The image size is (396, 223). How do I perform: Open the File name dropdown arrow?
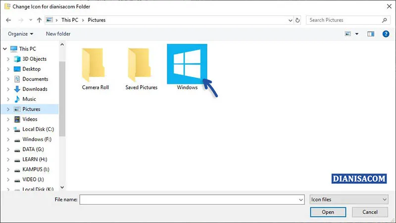point(301,200)
